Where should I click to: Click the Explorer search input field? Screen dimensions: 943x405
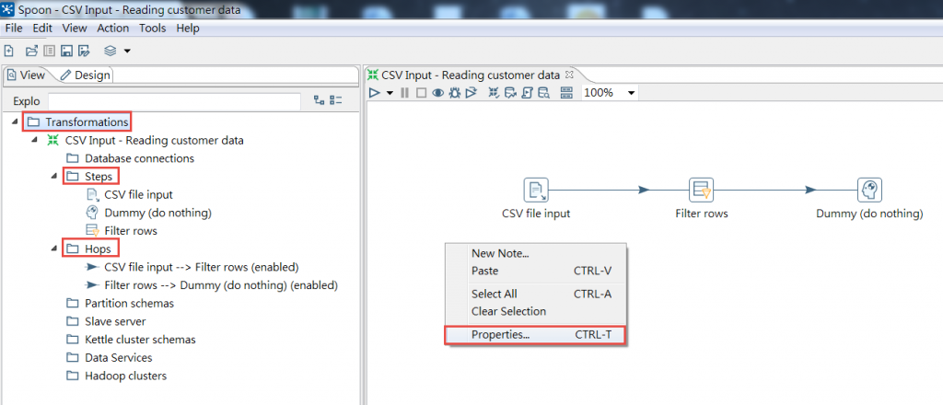point(174,101)
